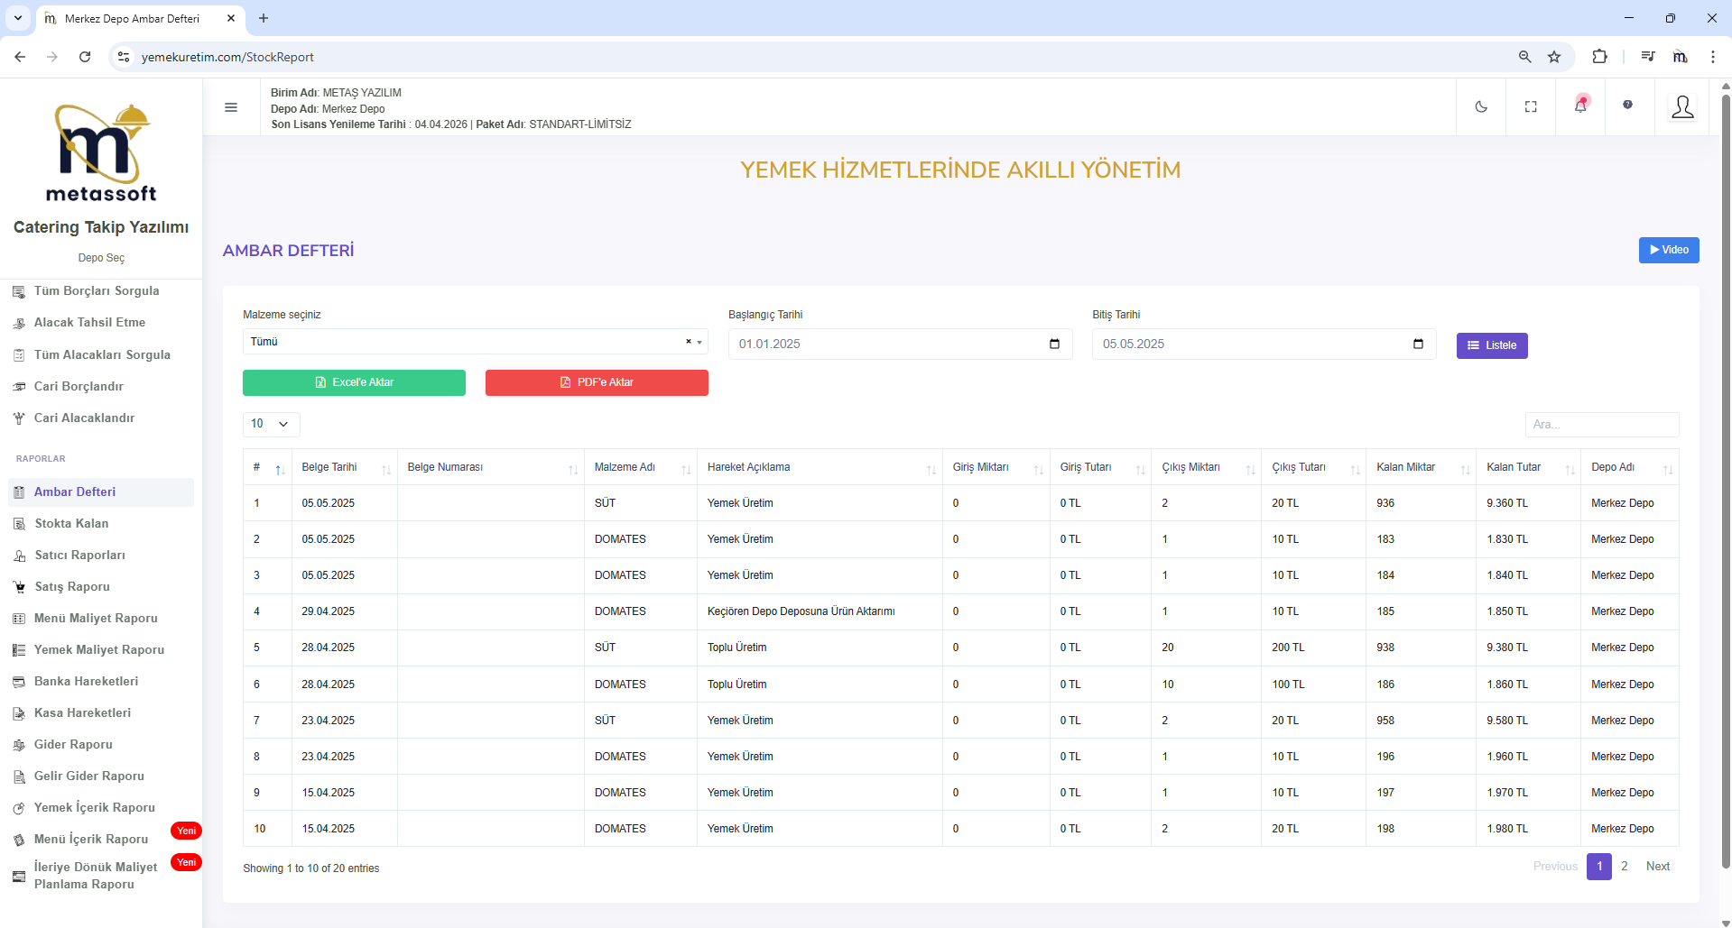Go to pagination page 2
The width and height of the screenshot is (1732, 928).
[1624, 867]
